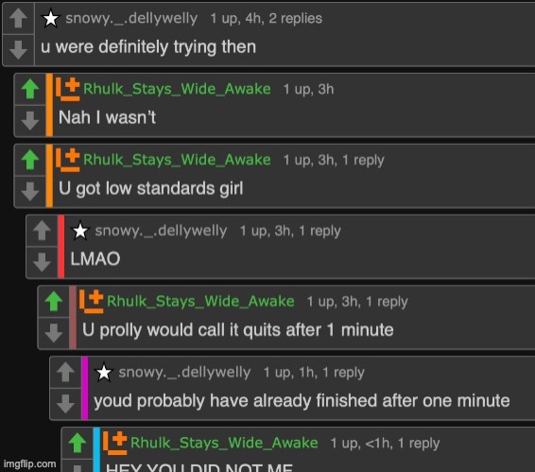
Task: Downvote the "LMAO" comment
Action: click(x=43, y=262)
